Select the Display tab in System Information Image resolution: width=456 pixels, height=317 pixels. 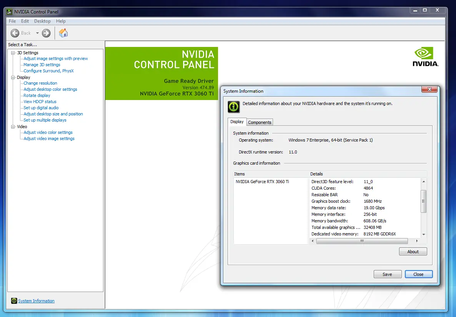[237, 122]
